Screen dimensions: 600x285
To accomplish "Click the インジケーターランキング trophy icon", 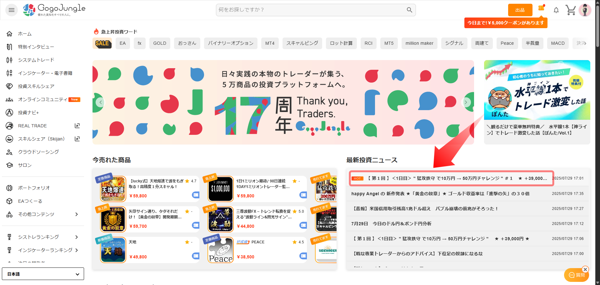I will tap(10, 250).
